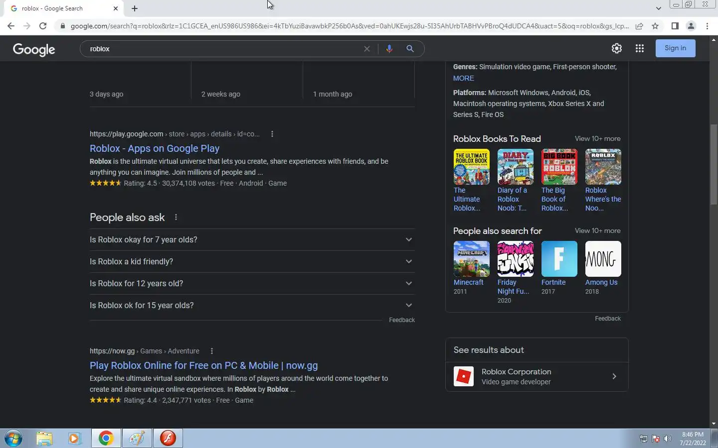Open Flash Player icon in taskbar
This screenshot has height=448, width=718.
168,439
